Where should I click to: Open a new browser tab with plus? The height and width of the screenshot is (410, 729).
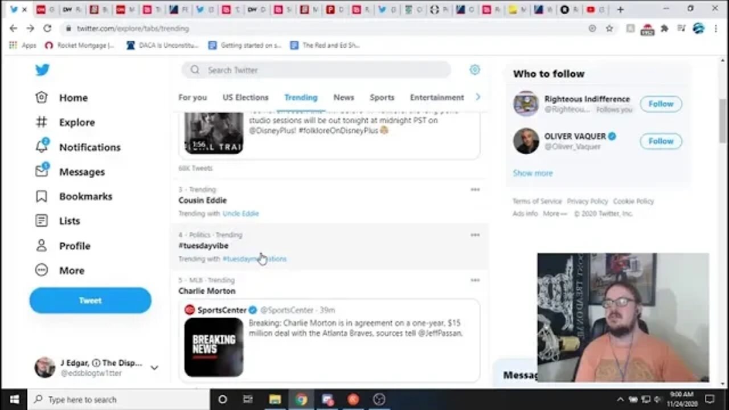pyautogui.click(x=620, y=9)
